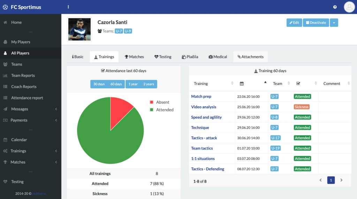The height and width of the screenshot is (199, 357).
Task: Go to previous page arrow in pagination
Action: 321,180
